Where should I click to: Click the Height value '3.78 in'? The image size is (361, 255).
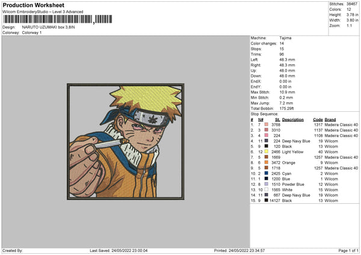coord(352,14)
